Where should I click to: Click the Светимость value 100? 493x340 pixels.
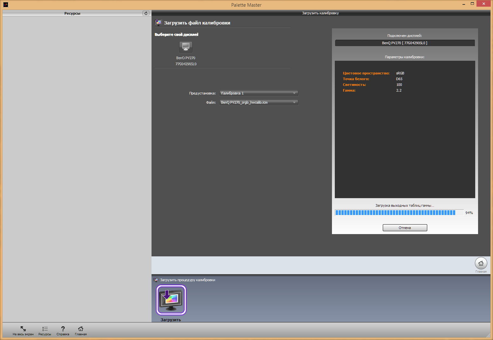[399, 85]
